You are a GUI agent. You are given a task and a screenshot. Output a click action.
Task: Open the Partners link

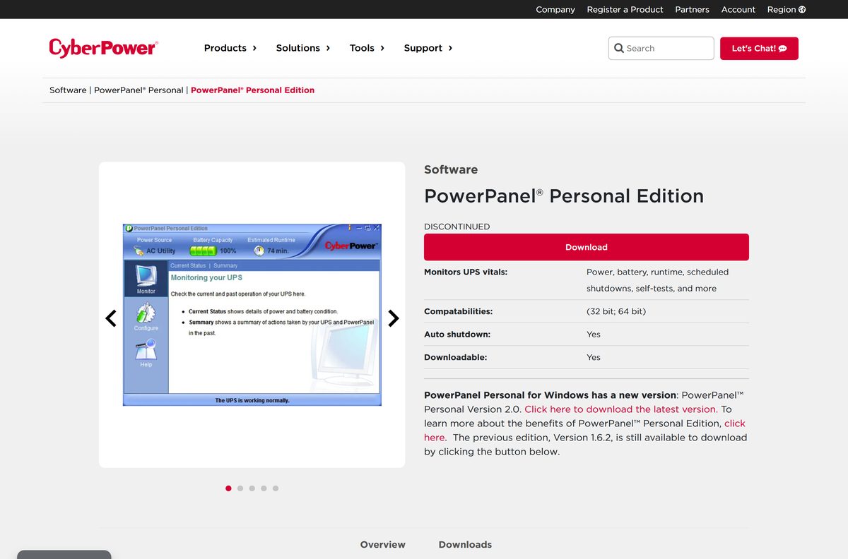(692, 9)
